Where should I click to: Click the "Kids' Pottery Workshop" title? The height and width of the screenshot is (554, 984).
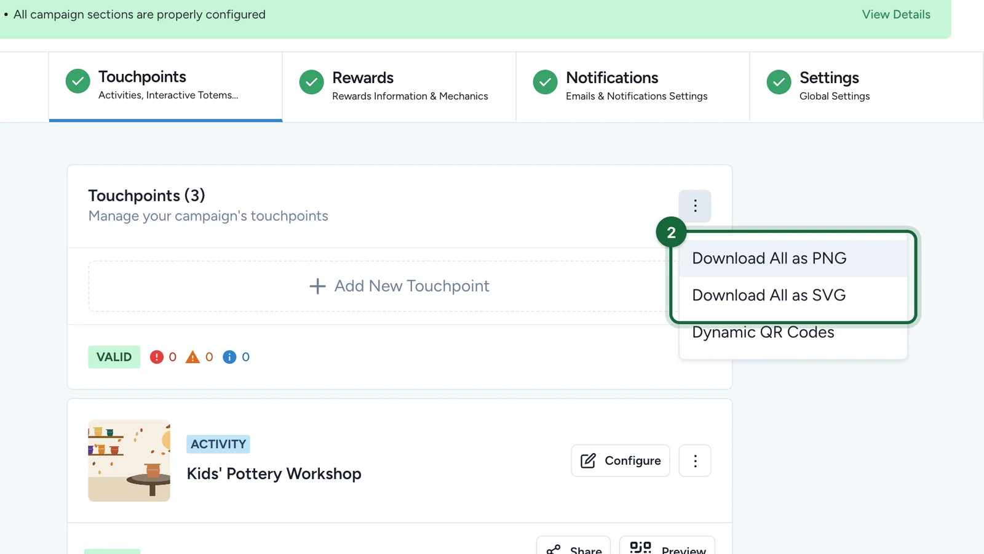(274, 473)
